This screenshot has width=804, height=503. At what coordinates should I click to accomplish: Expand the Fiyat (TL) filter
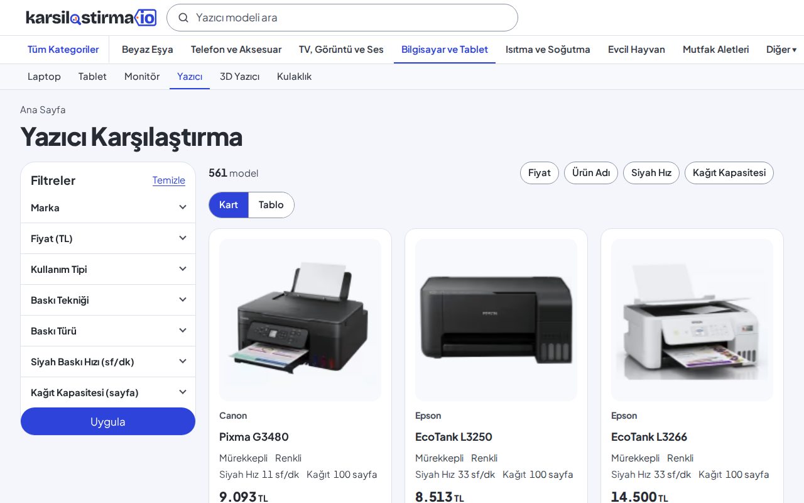(x=108, y=238)
